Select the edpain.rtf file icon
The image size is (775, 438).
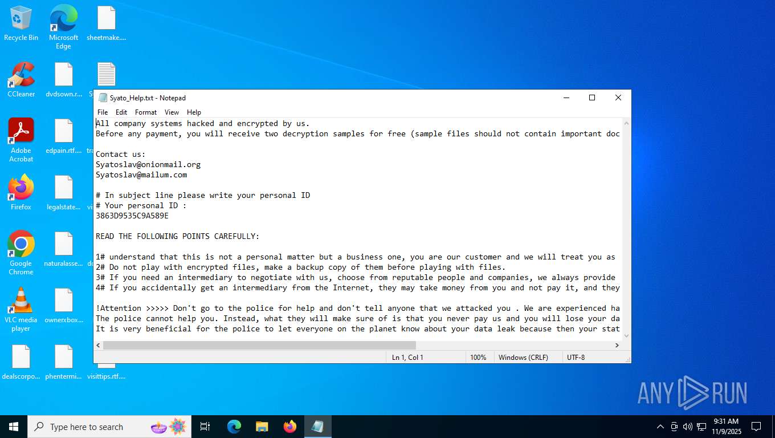tap(64, 136)
